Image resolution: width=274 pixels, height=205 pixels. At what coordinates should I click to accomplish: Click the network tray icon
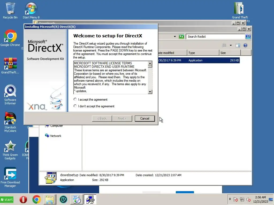(x=242, y=199)
